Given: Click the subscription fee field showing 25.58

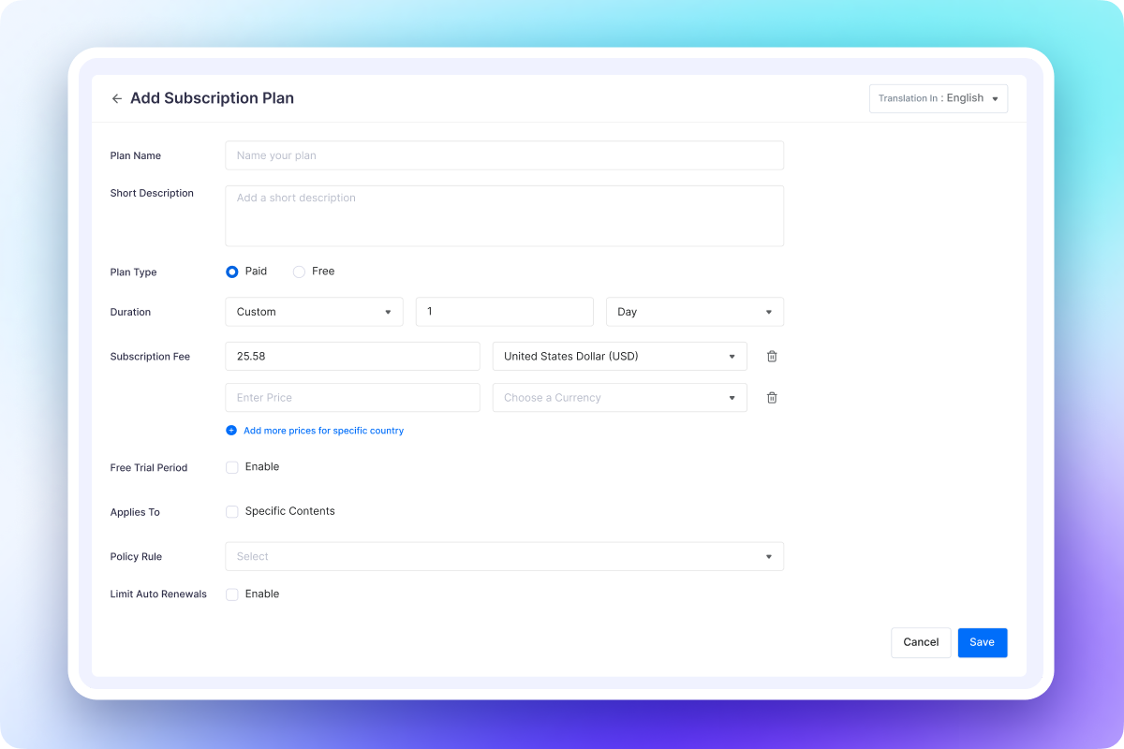Looking at the screenshot, I should (352, 356).
